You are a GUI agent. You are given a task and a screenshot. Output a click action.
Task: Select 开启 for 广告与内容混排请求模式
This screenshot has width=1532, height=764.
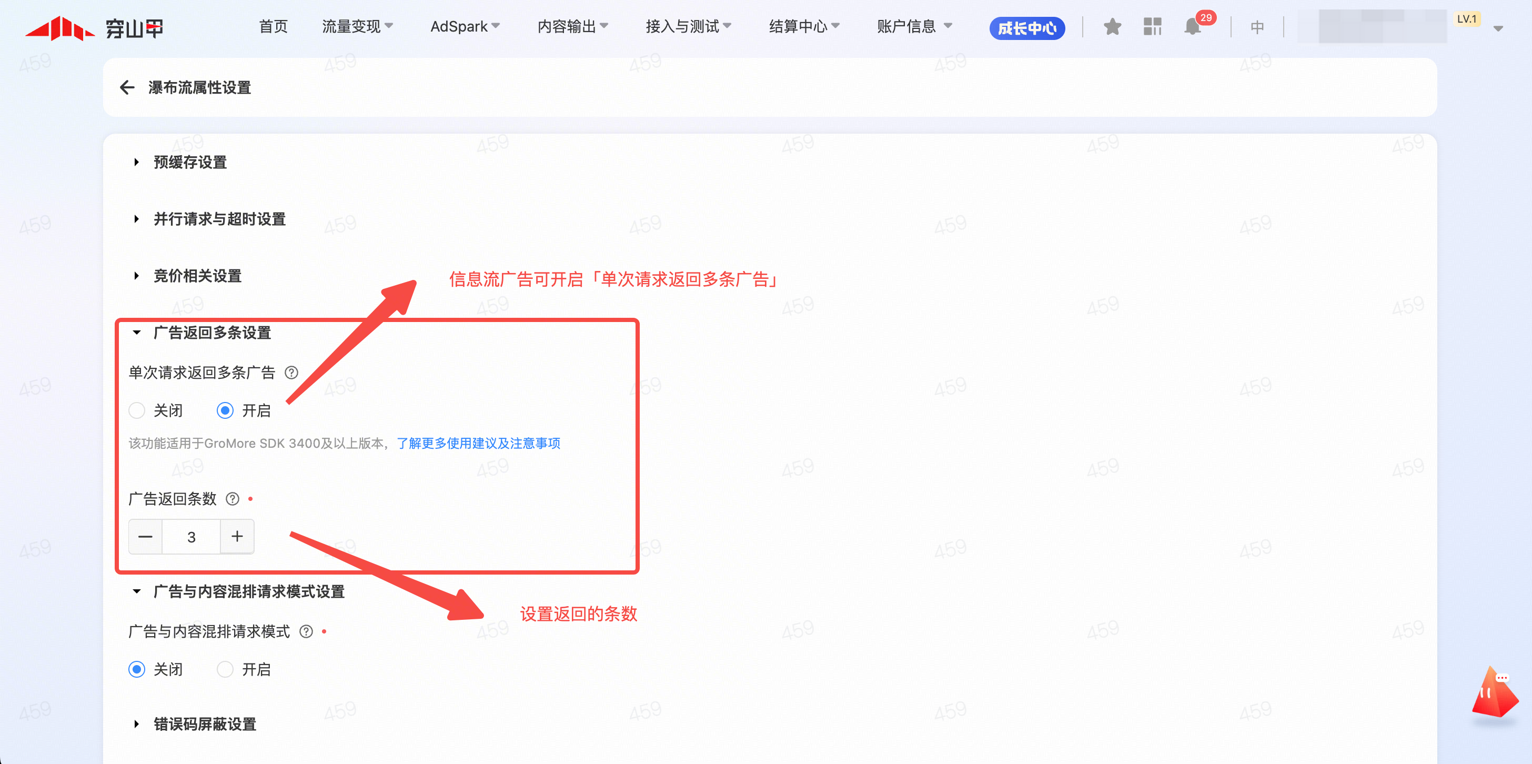[225, 669]
